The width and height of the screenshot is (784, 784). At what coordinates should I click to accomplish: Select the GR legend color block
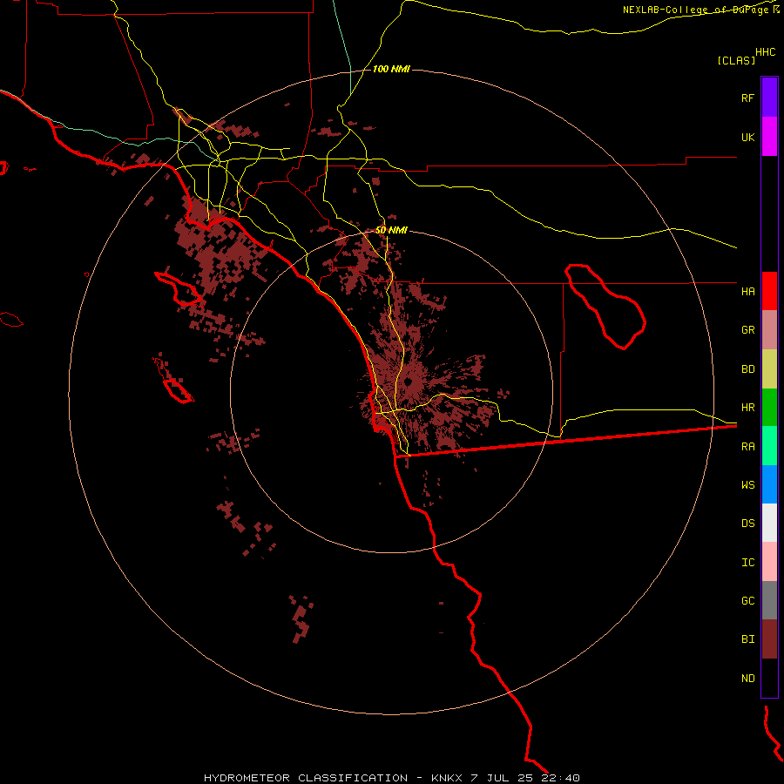click(769, 330)
